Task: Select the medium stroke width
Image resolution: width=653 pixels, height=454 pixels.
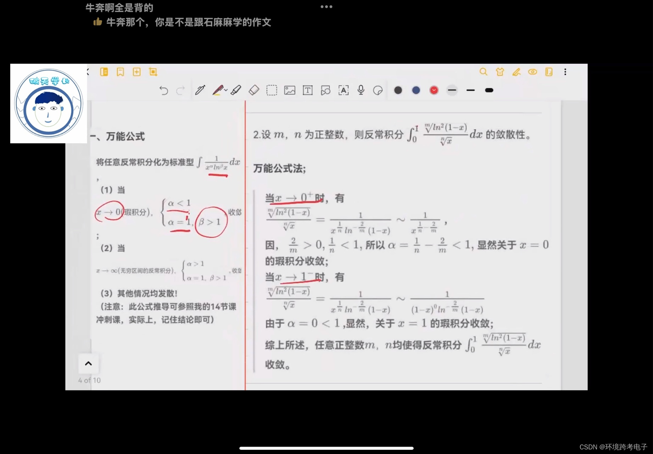Action: [x=470, y=90]
